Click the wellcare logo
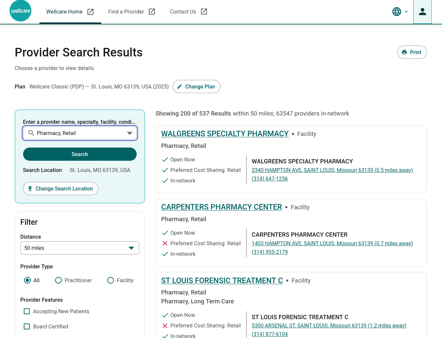The height and width of the screenshot is (338, 442). pos(20,11)
